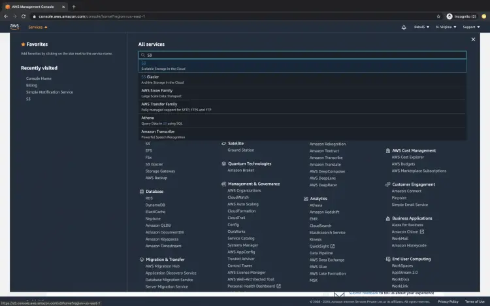Image resolution: width=490 pixels, height=306 pixels.
Task: Click the Customer Engagement category icon
Action: pyautogui.click(x=387, y=184)
